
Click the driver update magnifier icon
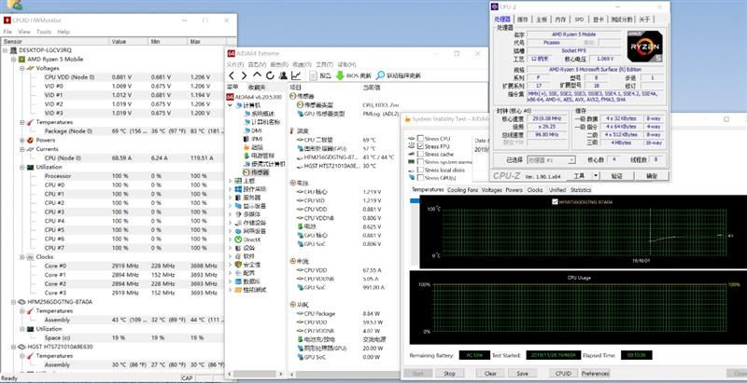[380, 75]
